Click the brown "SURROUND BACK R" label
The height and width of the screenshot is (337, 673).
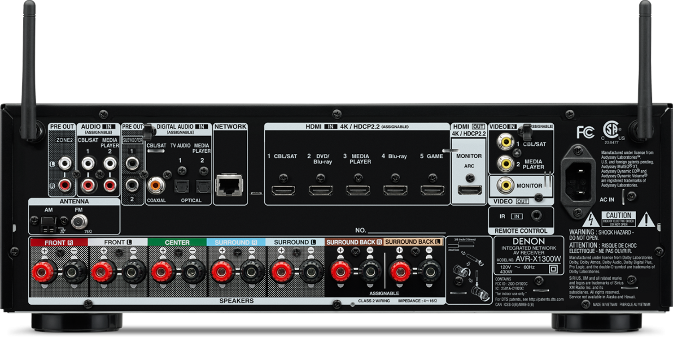pyautogui.click(x=354, y=242)
